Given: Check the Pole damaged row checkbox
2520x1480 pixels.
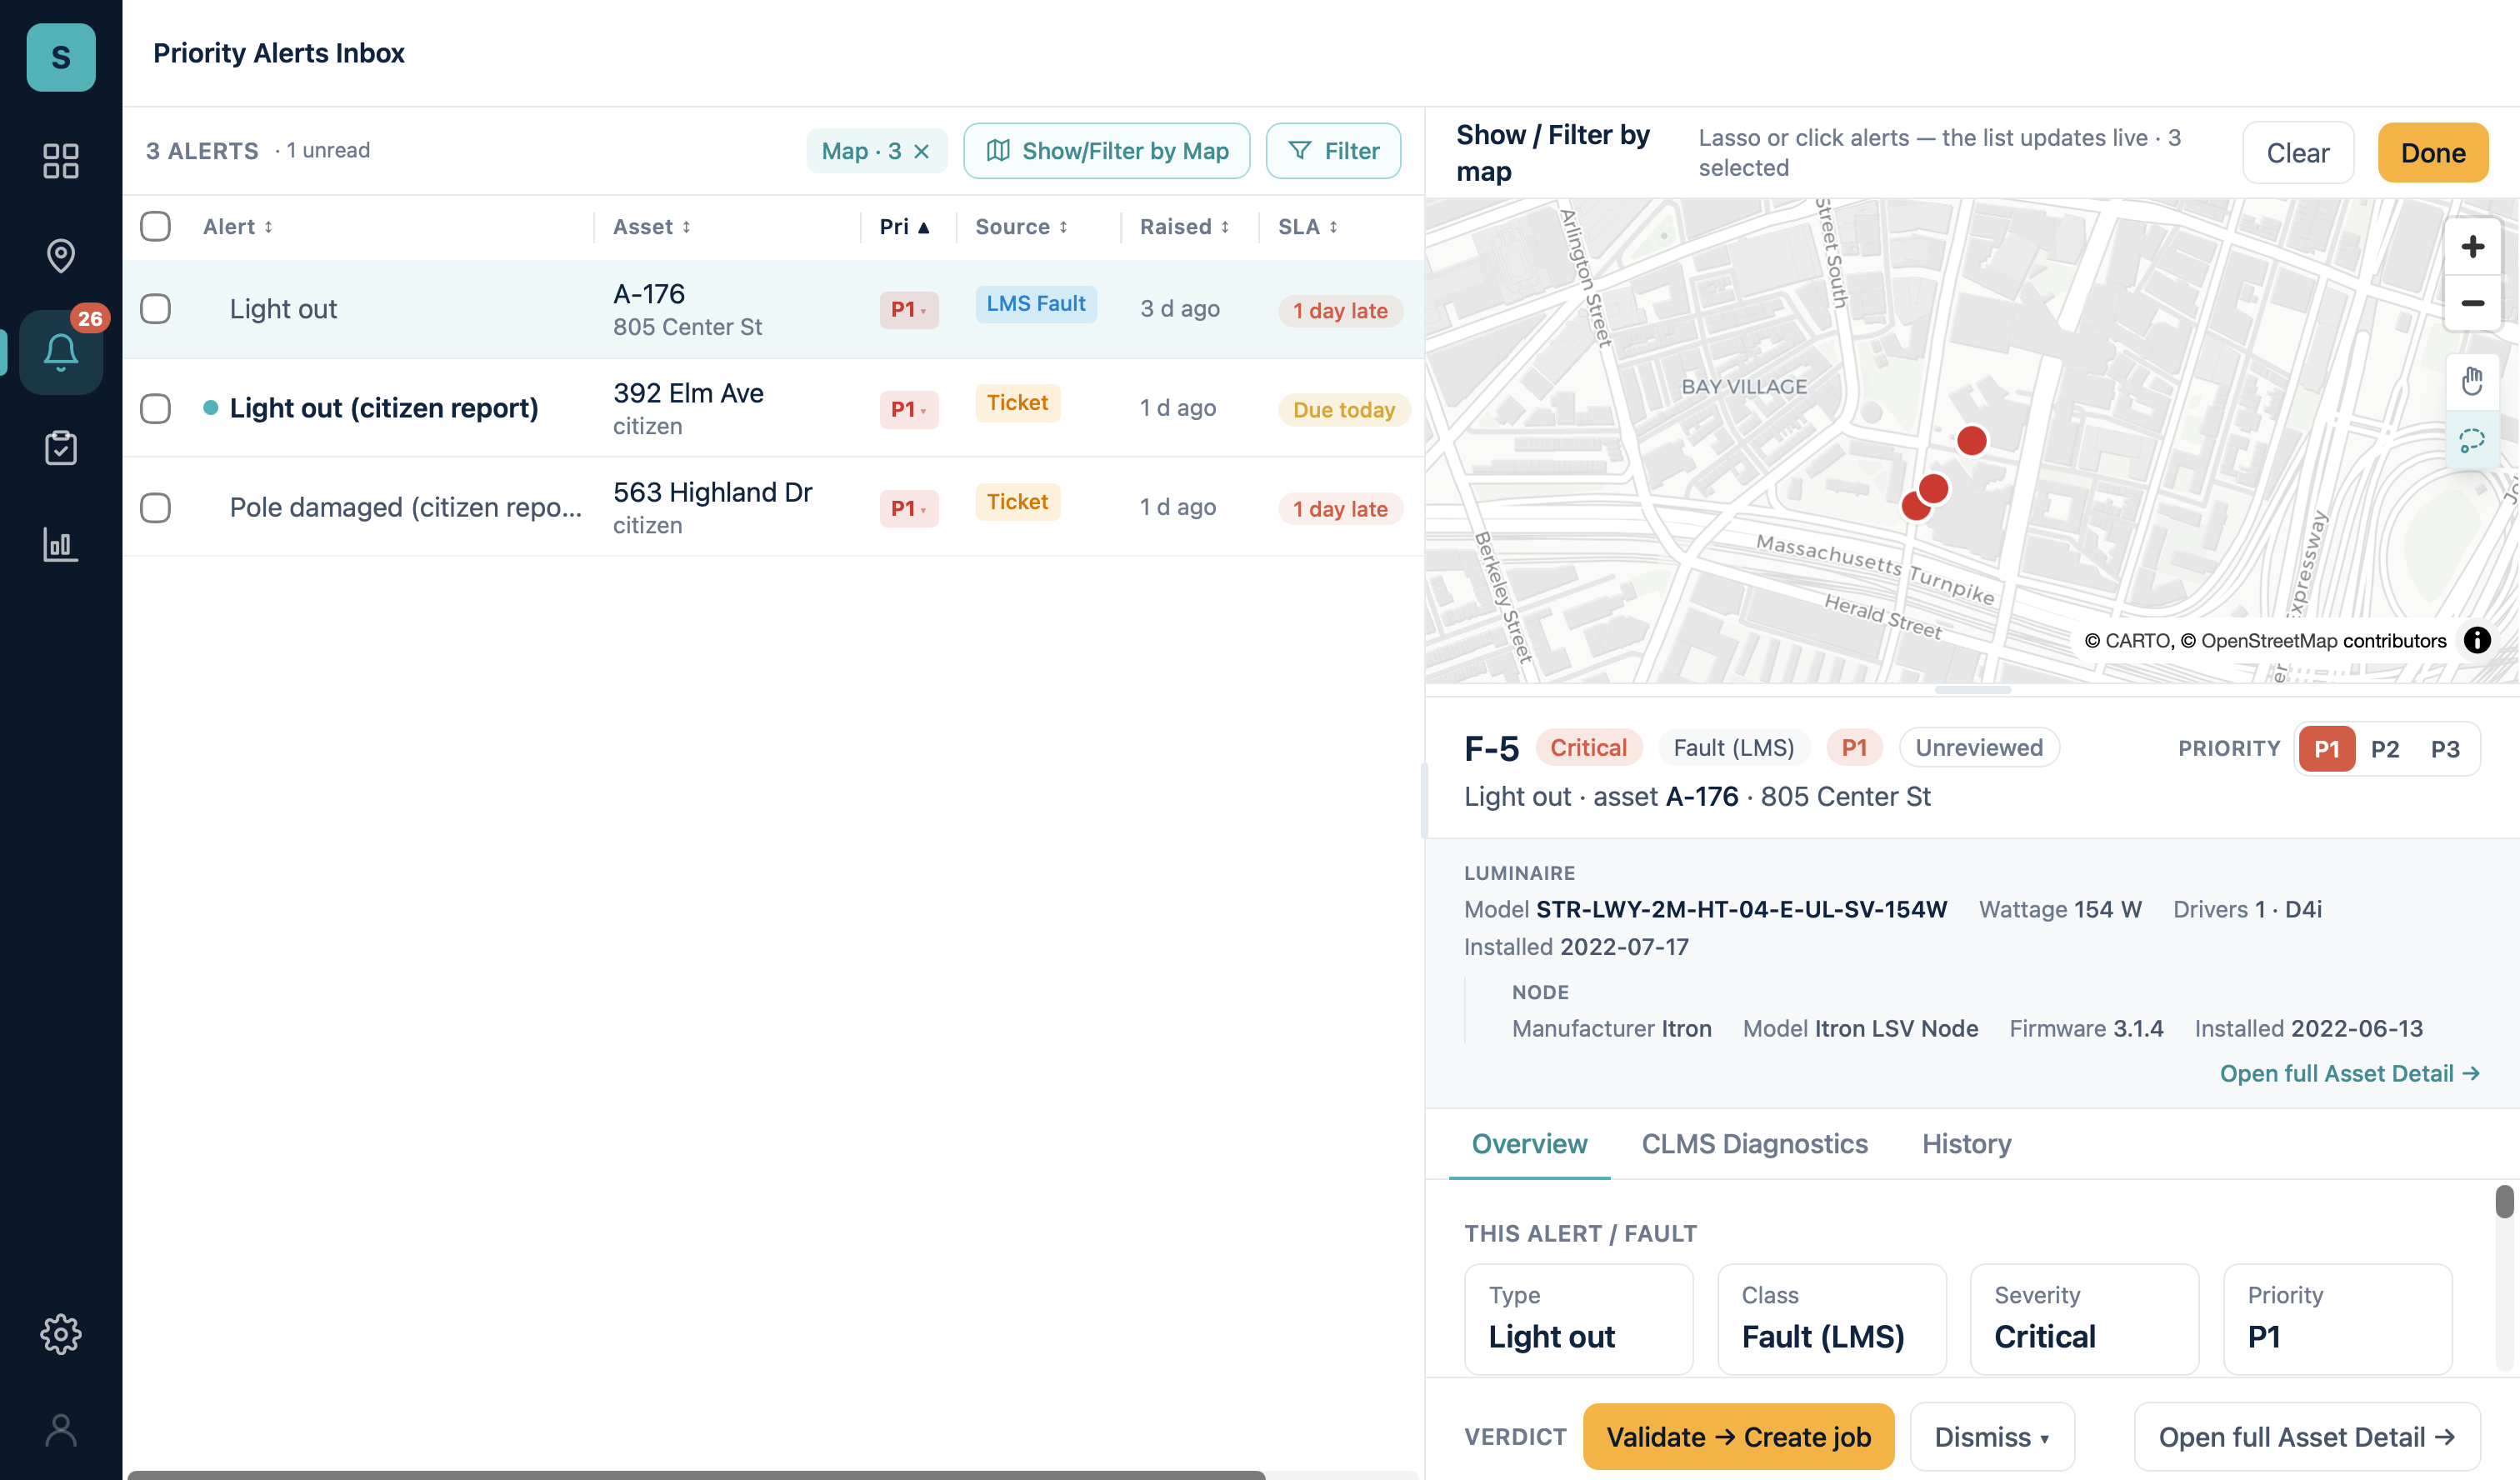Looking at the screenshot, I should tap(155, 507).
